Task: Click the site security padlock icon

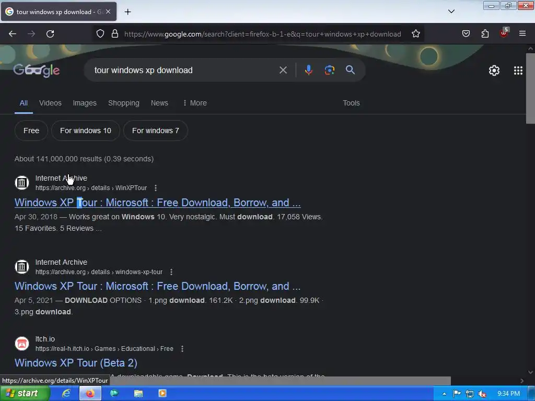Action: click(115, 34)
